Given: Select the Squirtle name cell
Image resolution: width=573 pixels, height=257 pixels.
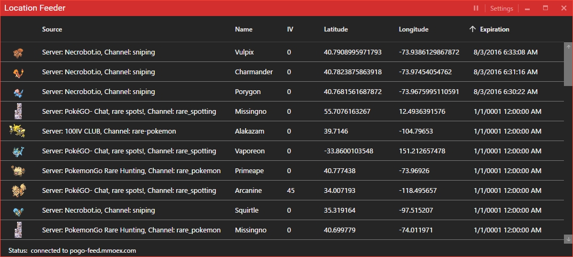Looking at the screenshot, I should pyautogui.click(x=246, y=210).
